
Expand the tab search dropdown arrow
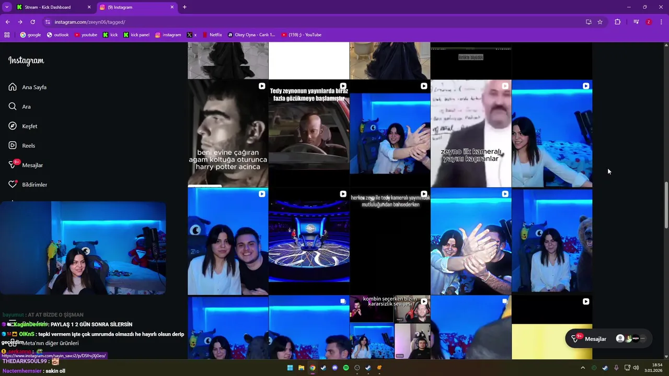coord(7,7)
